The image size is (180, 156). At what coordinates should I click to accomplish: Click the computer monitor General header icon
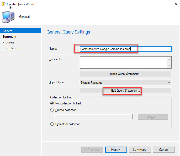8,17
